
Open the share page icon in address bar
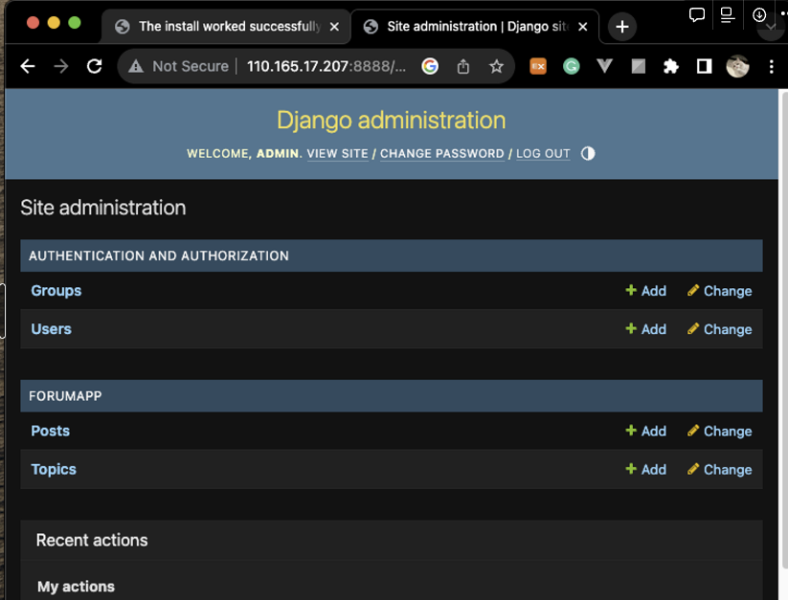(463, 66)
